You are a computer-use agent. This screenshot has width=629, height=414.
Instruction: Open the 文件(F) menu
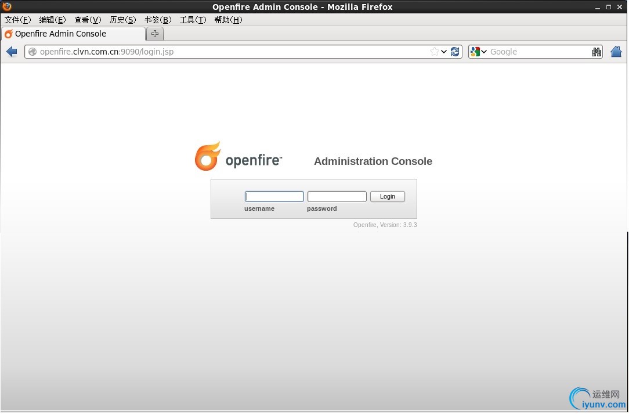17,20
